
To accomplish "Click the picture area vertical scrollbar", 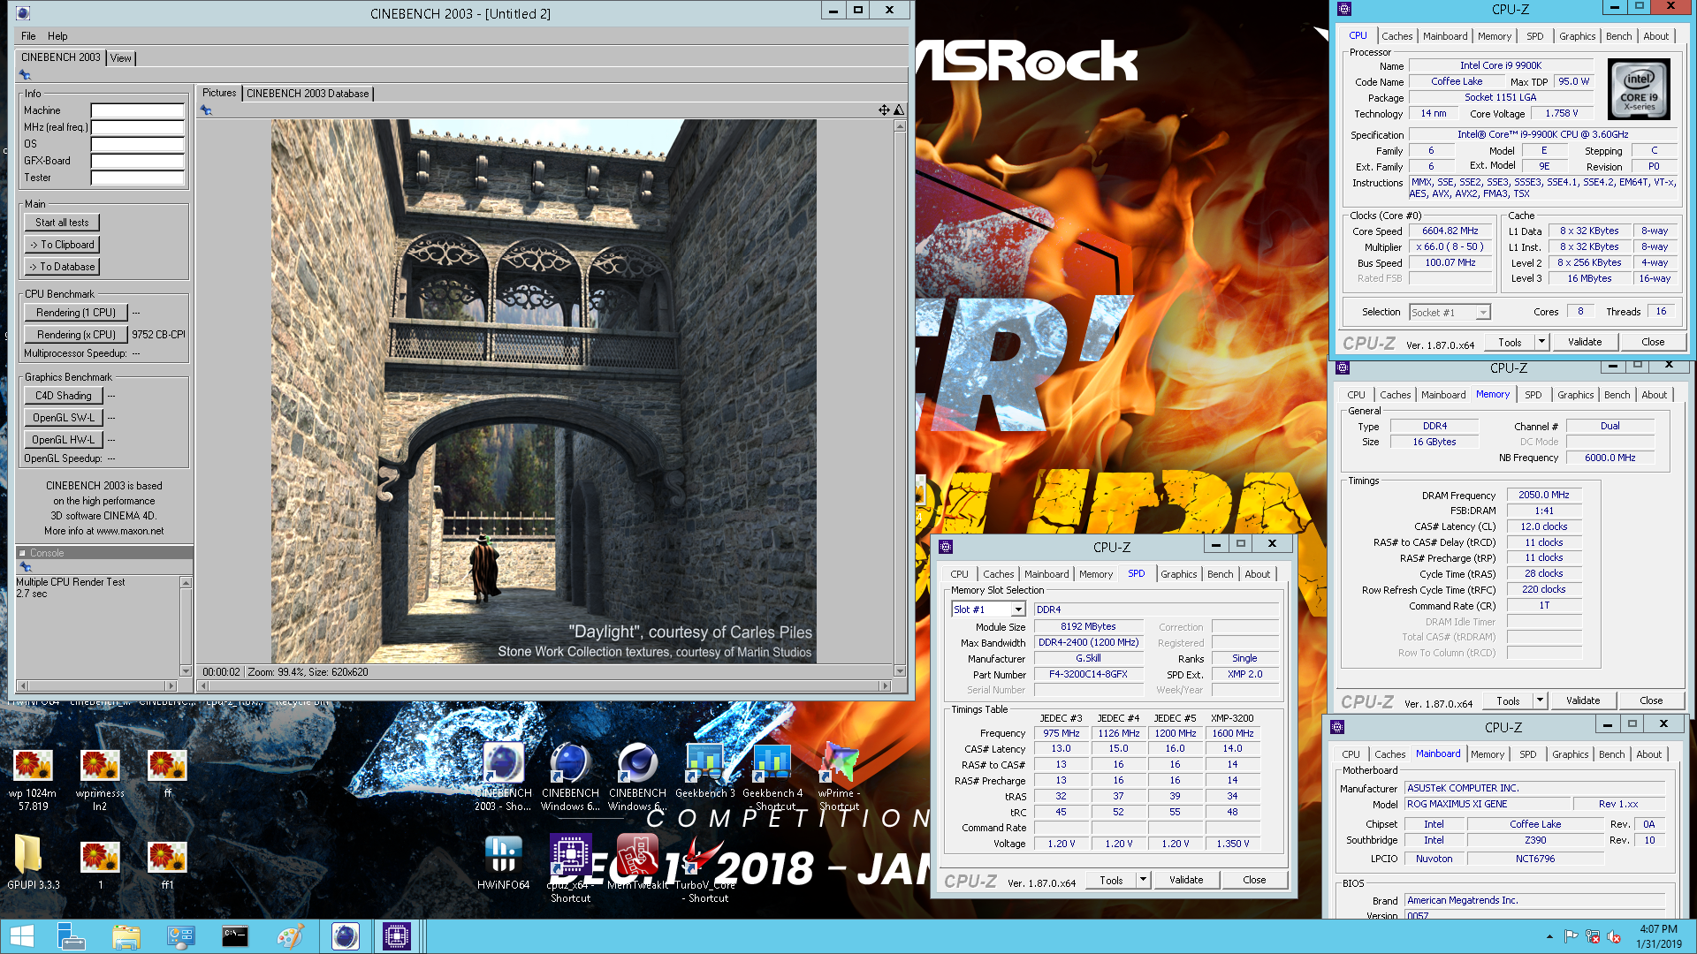I will coord(900,398).
